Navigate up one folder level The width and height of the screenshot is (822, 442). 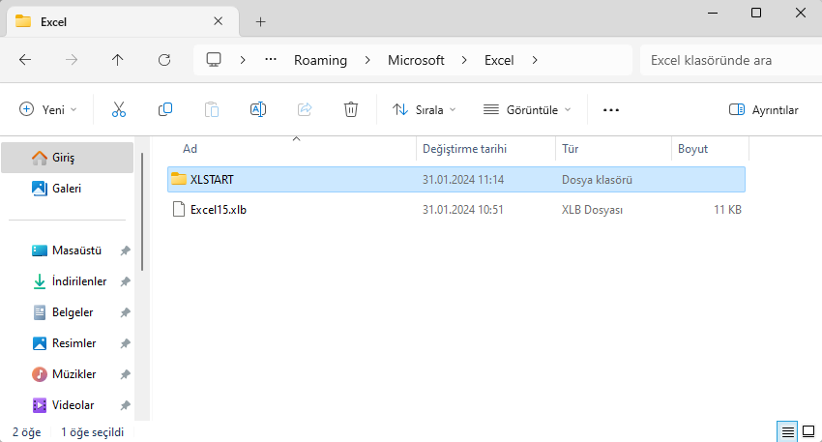click(x=117, y=60)
